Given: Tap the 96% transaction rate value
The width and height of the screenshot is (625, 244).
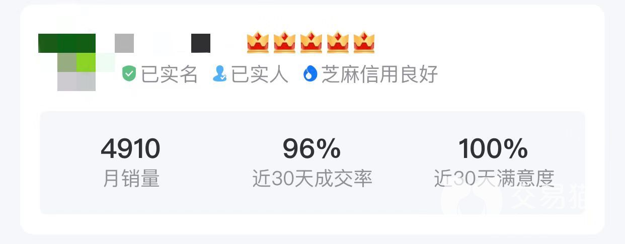Looking at the screenshot, I should (x=312, y=149).
